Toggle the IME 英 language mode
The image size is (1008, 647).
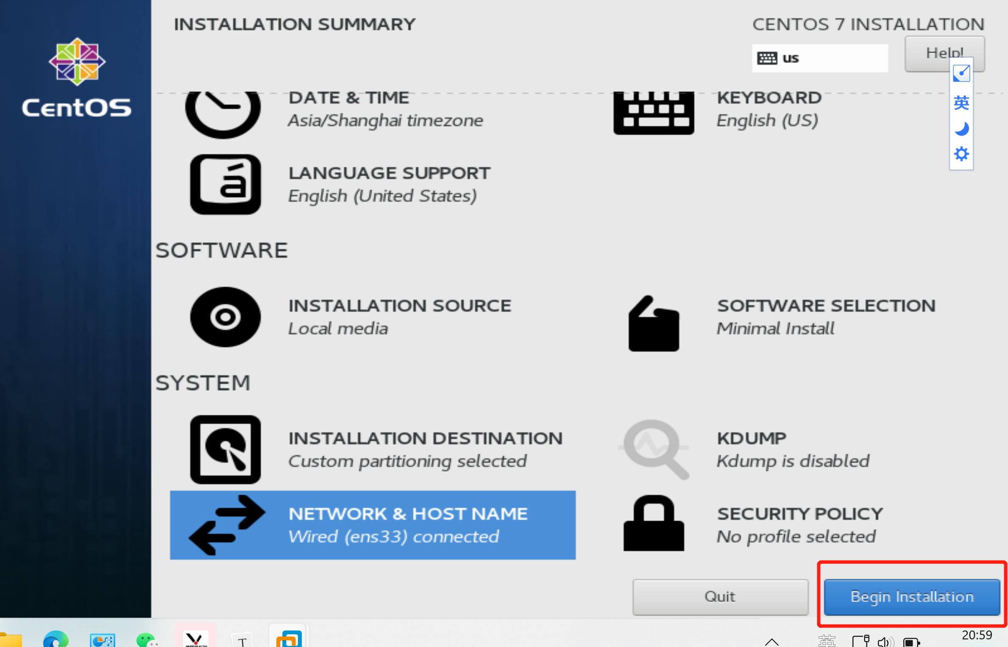[x=961, y=102]
